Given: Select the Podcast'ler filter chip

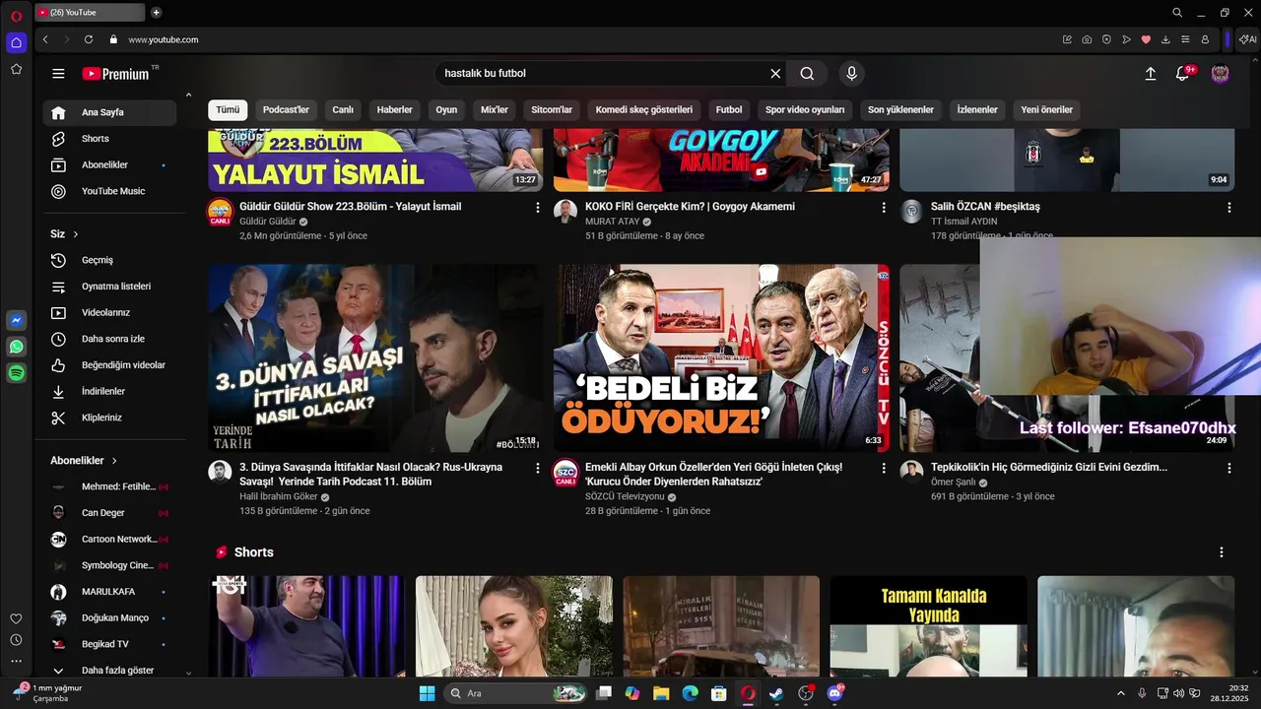Looking at the screenshot, I should click(x=286, y=109).
